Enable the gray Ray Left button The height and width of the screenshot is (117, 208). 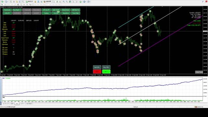(27, 10)
